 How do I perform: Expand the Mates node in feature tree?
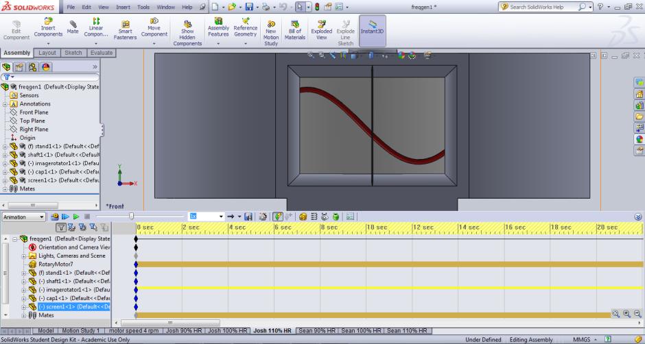(5, 188)
